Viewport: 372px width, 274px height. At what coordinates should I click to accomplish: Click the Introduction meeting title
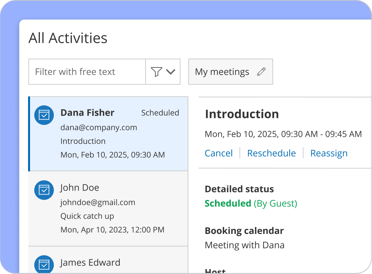pos(242,114)
